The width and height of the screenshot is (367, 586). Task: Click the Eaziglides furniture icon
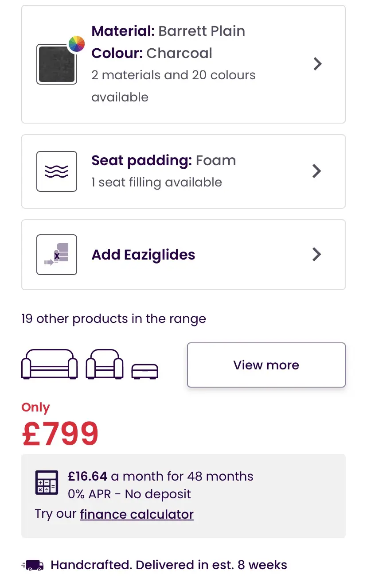57,255
